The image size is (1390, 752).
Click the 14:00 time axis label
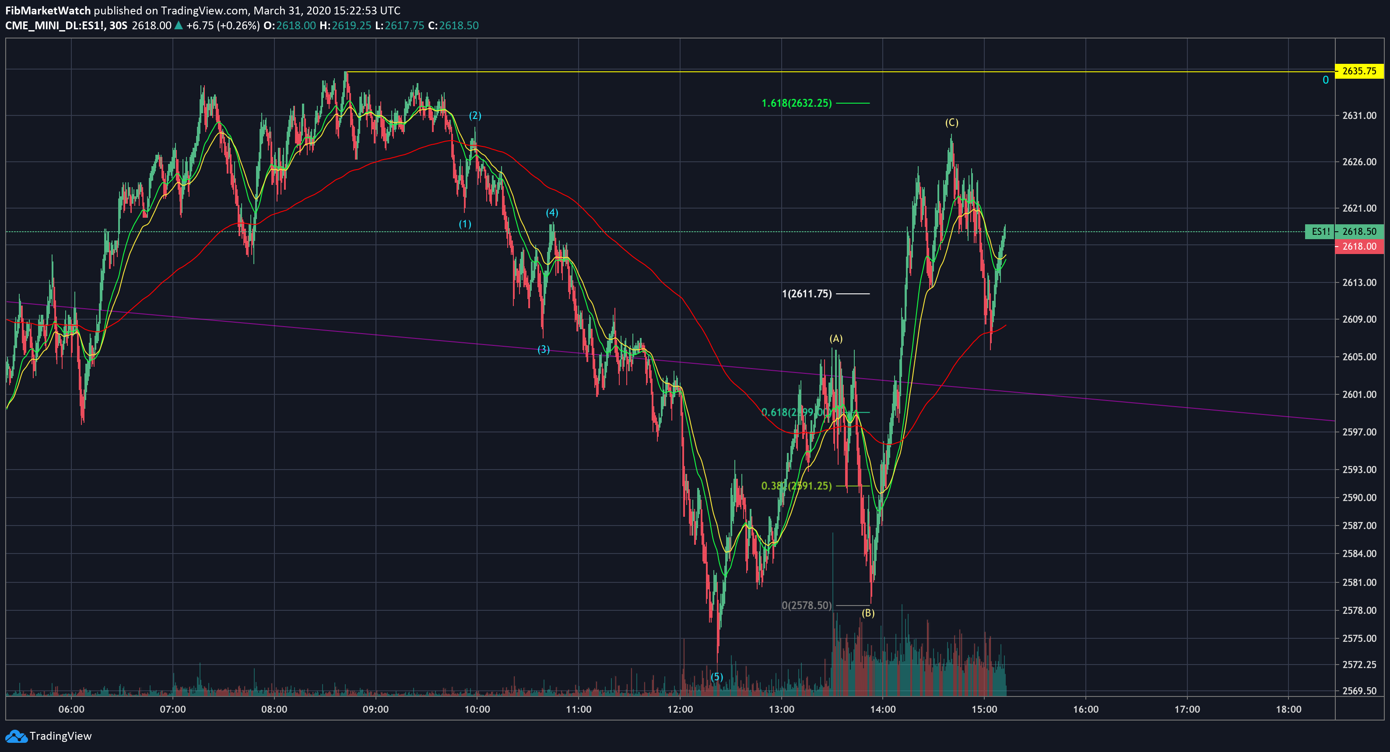tap(883, 709)
